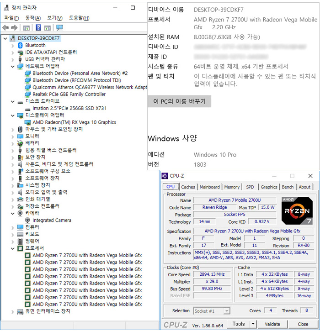This screenshot has height=331, width=320.
Task: Select Bluetooth Device (Personal Area Network) #2
Action: (x=80, y=73)
